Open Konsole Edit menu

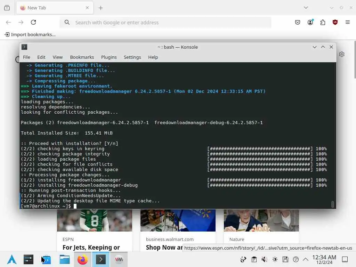click(x=41, y=57)
